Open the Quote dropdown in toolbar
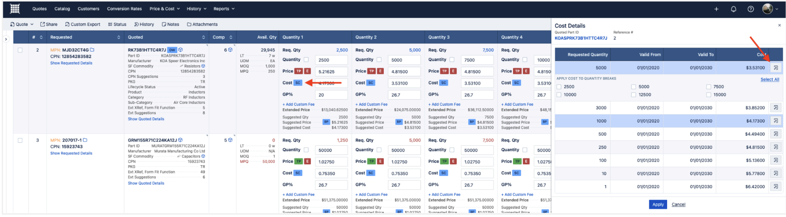Viewport: 786px width, 217px height. [x=22, y=24]
